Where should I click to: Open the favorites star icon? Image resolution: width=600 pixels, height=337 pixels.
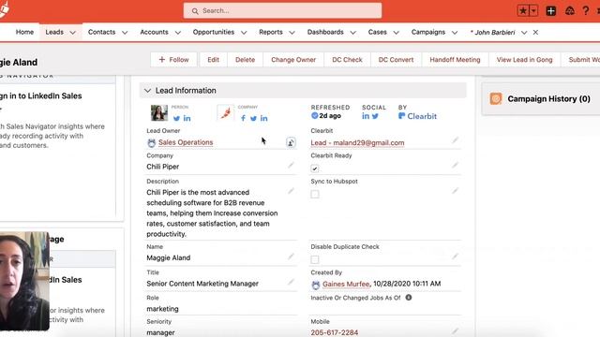[523, 10]
